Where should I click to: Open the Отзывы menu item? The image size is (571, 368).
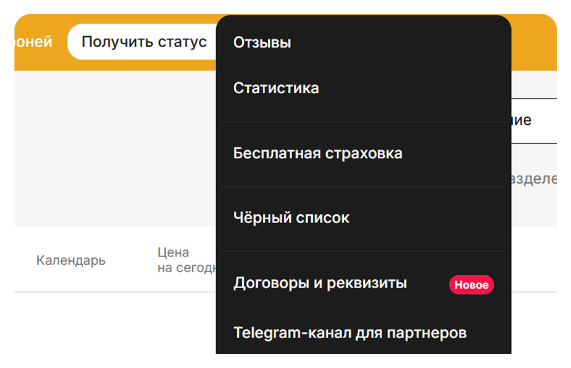262,42
